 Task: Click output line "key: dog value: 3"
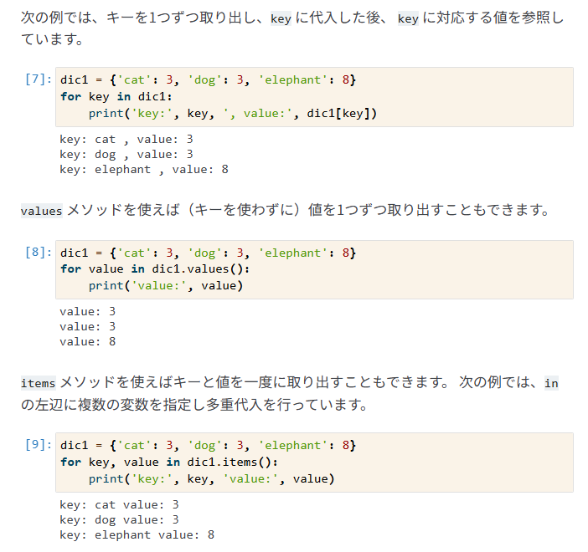coord(119,519)
